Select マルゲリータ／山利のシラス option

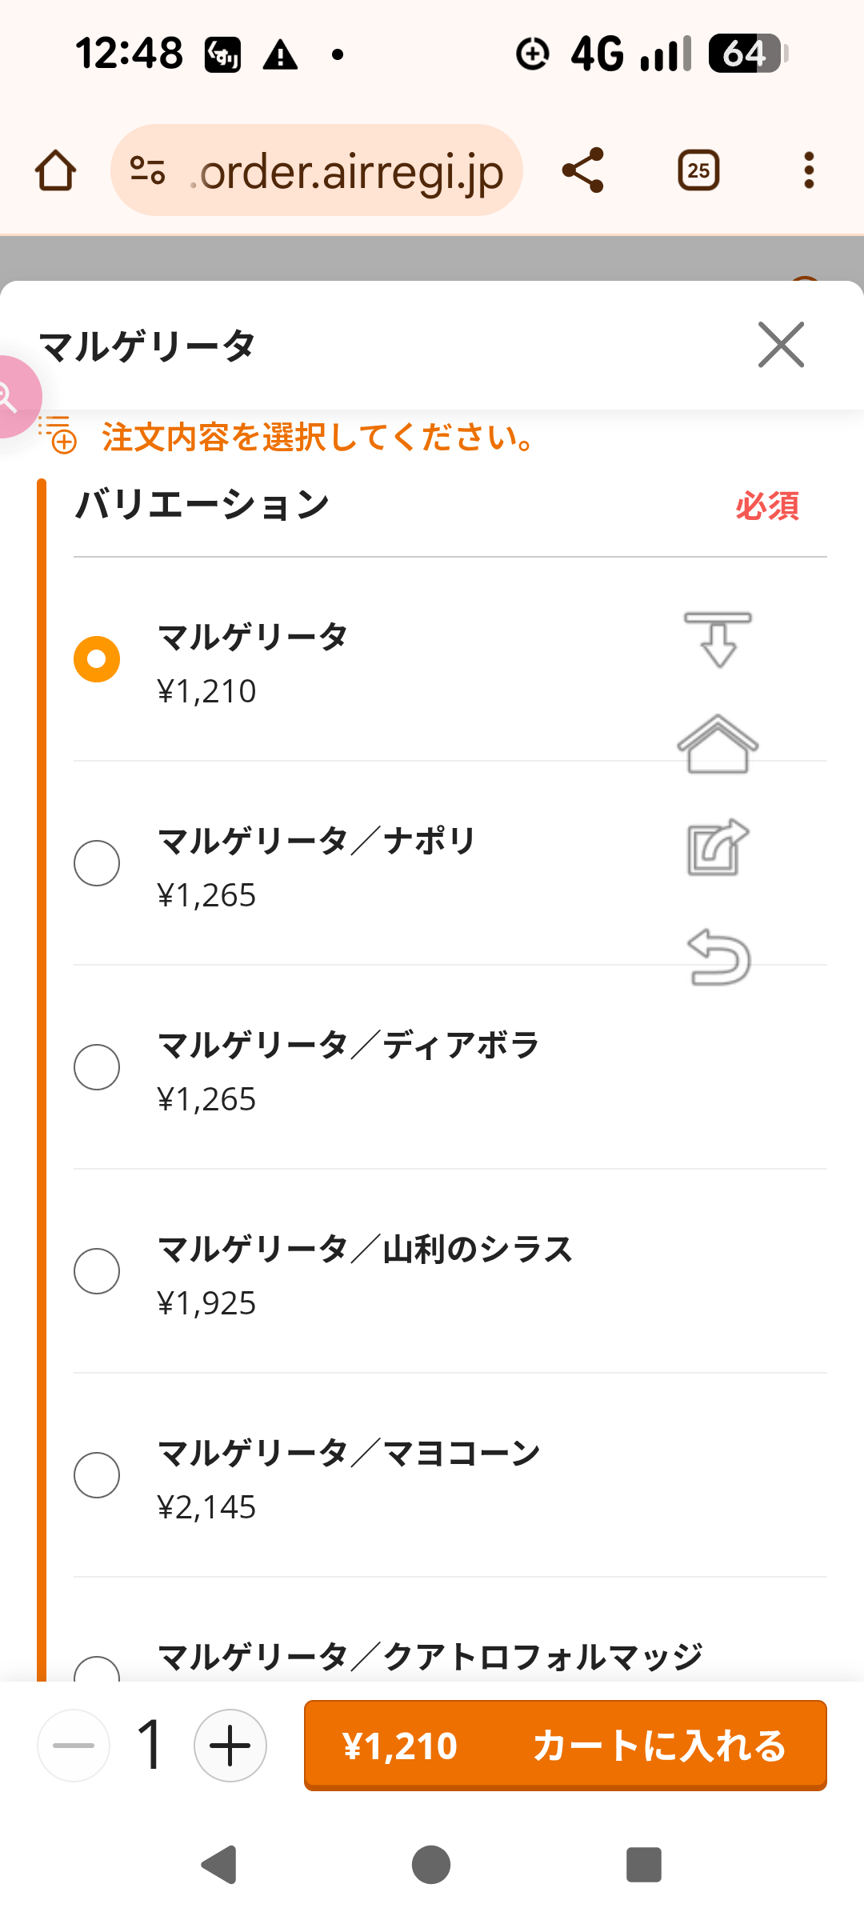(97, 1271)
